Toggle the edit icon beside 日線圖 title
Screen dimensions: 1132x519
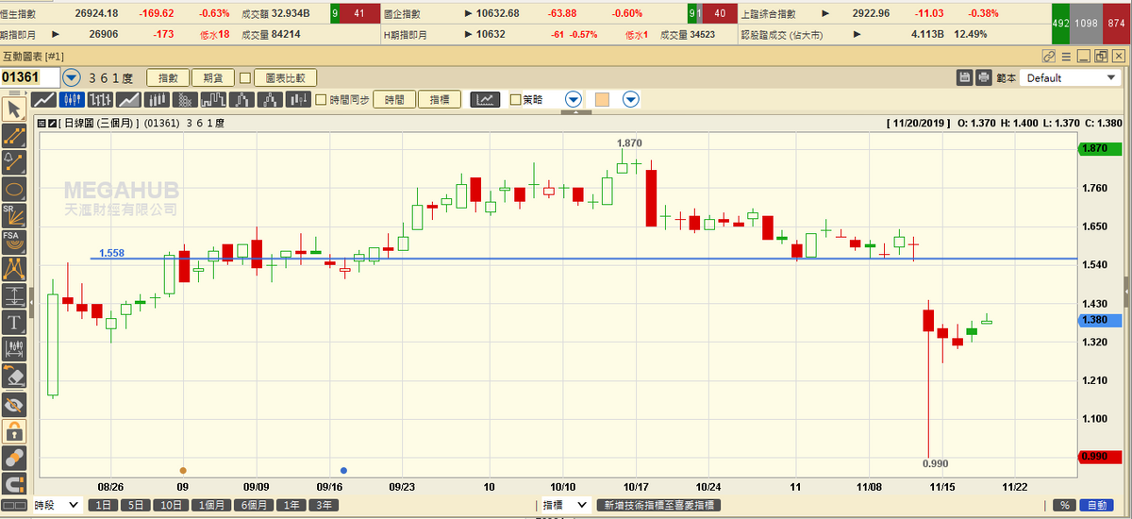[52, 123]
